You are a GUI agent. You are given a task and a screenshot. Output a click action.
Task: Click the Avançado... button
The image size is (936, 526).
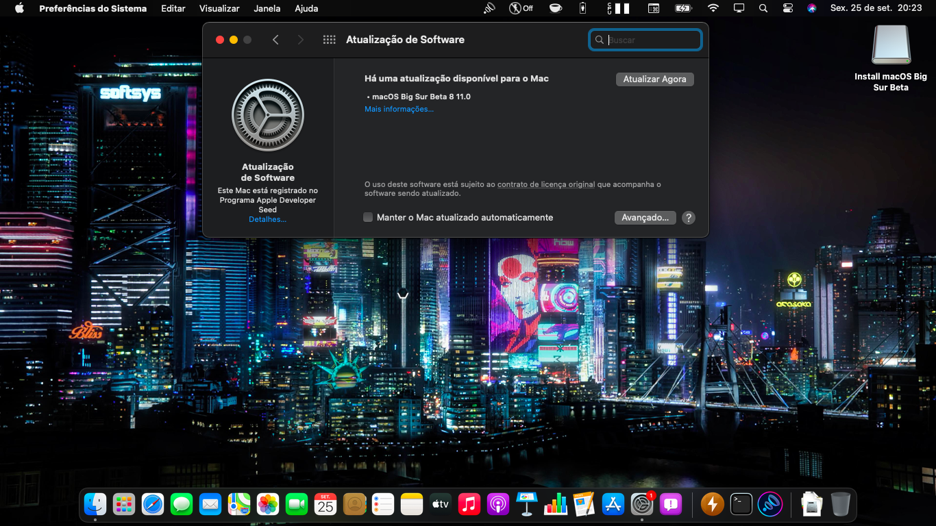pyautogui.click(x=645, y=218)
